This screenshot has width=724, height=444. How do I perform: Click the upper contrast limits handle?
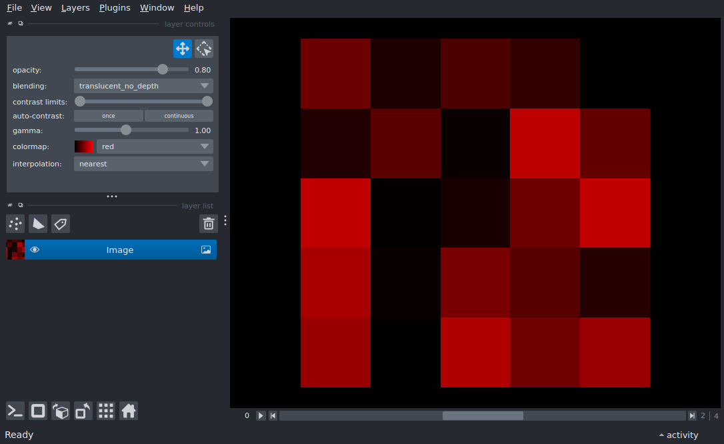(x=207, y=101)
